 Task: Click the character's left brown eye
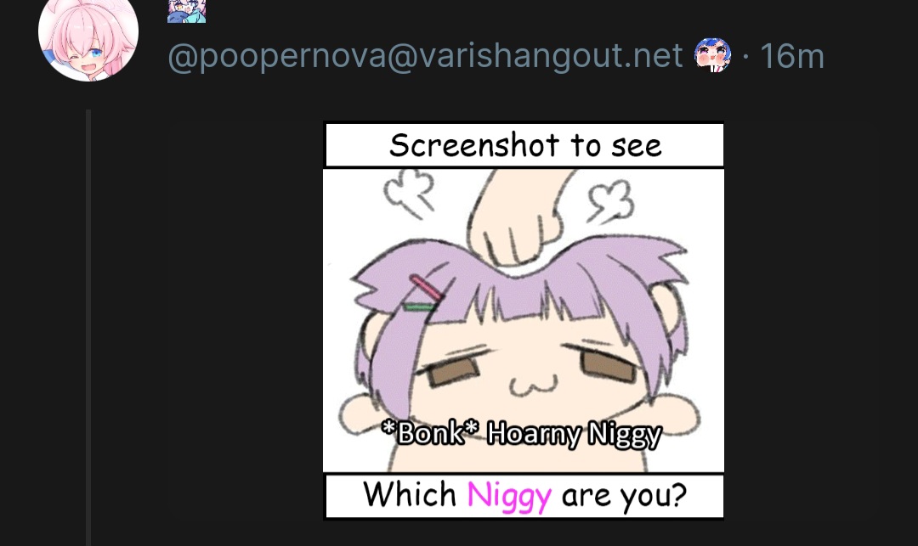[450, 372]
